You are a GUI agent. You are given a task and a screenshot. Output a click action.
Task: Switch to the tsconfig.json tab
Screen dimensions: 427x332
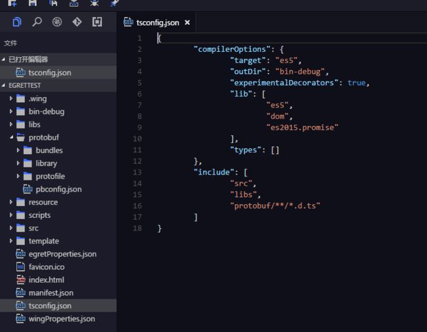[x=158, y=22]
